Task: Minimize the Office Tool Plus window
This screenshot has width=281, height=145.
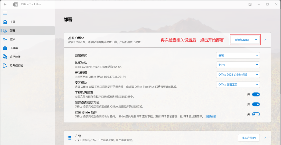Action: pos(259,4)
